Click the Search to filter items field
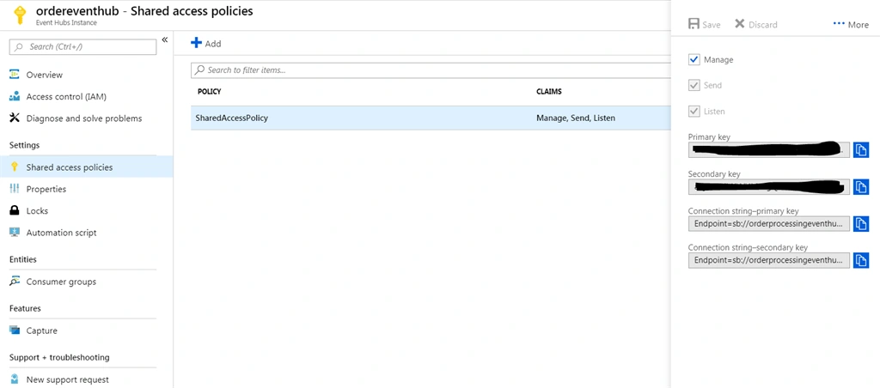This screenshot has width=880, height=388. tap(431, 70)
